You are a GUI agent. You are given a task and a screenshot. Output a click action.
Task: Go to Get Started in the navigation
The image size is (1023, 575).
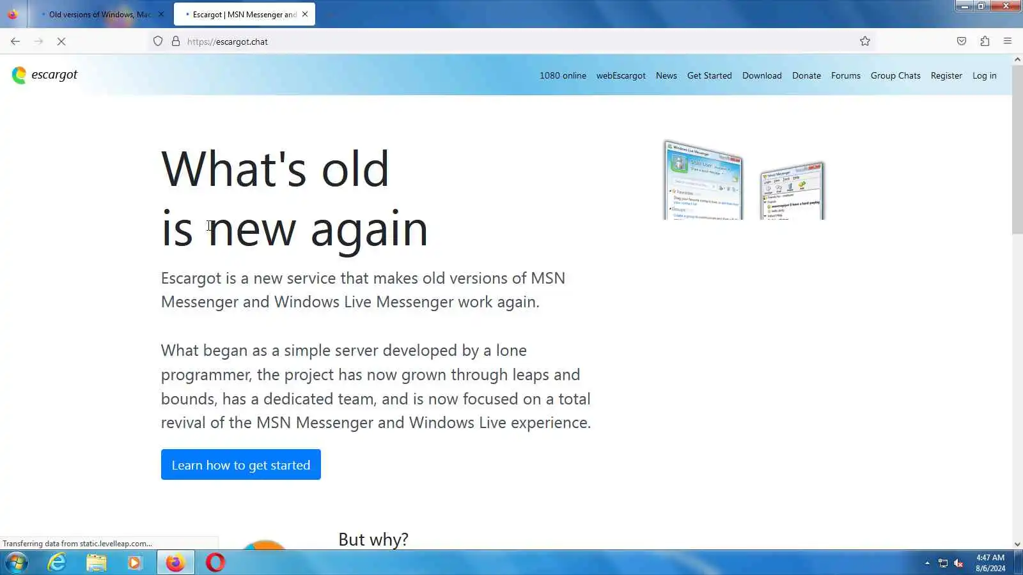[709, 75]
